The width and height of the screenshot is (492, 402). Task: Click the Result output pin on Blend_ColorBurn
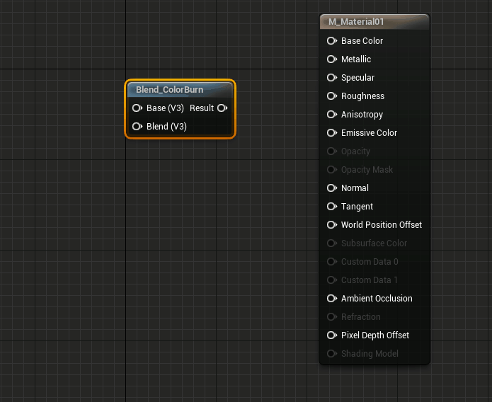coord(222,108)
